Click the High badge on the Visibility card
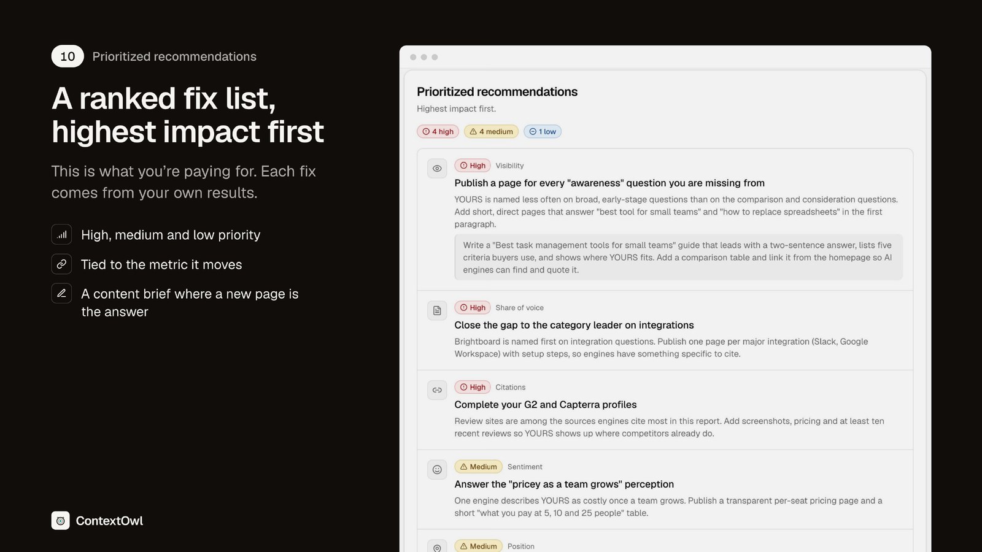982x552 pixels. click(473, 166)
